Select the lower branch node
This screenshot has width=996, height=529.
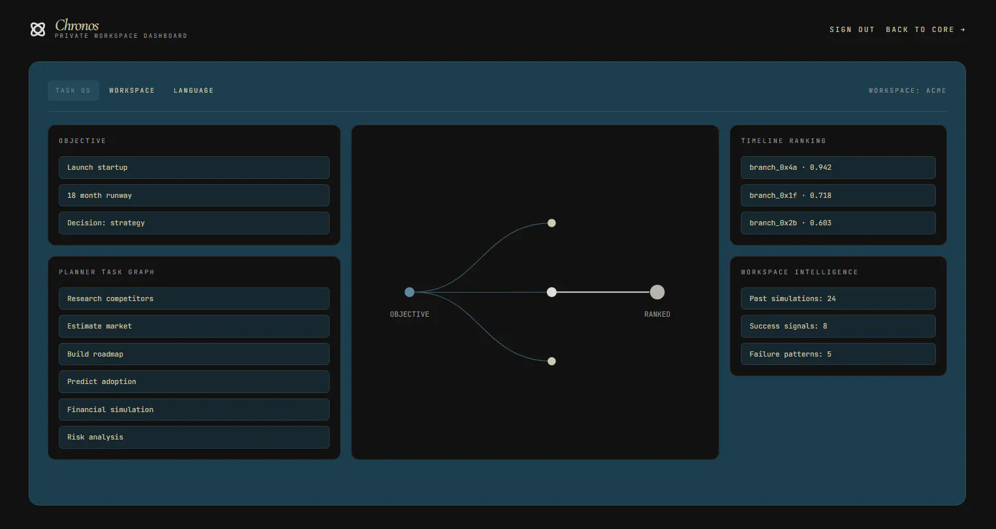click(552, 361)
